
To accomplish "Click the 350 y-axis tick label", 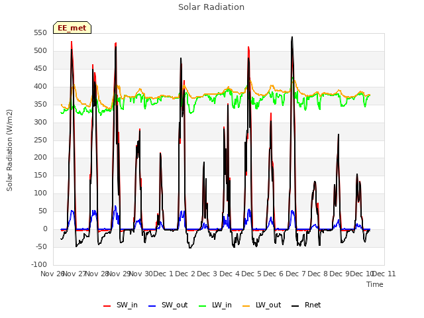I will pyautogui.click(x=40, y=104).
